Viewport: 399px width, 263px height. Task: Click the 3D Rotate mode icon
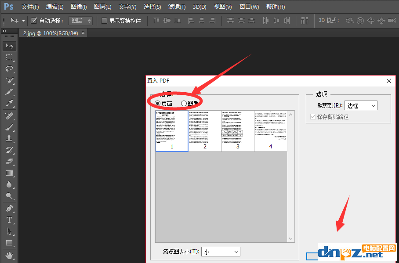(x=350, y=20)
